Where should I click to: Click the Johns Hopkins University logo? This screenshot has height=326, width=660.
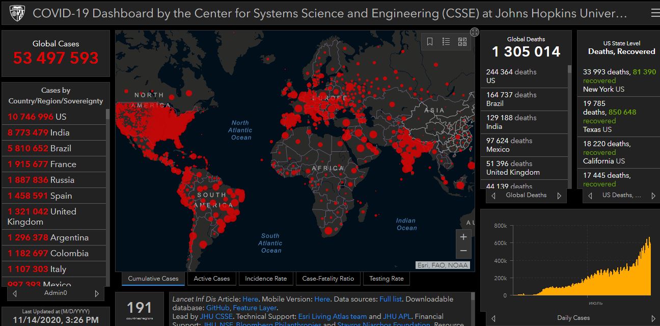pos(17,13)
